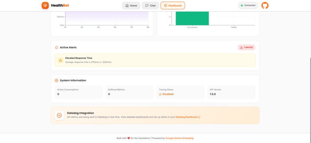Click the bell icon beside Active Alerts
The width and height of the screenshot is (311, 143).
[56, 47]
